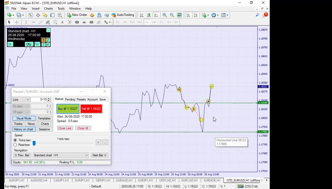332x189 pixels.
Task: Select the Ticks/sec speed radio button
Action: tap(15, 140)
